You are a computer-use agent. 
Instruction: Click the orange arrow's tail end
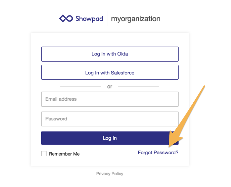click(204, 87)
